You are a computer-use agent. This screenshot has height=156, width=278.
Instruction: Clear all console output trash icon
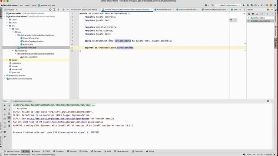[9, 126]
